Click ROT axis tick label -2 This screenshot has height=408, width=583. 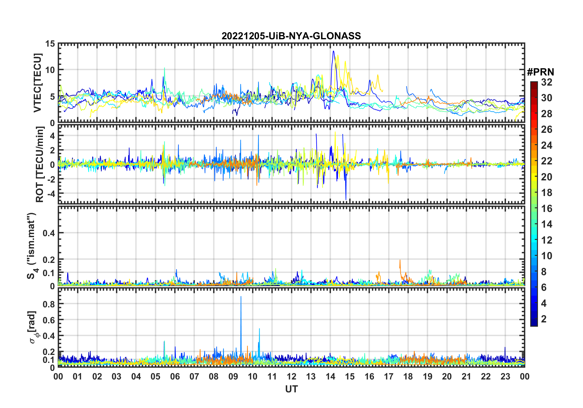(51, 179)
